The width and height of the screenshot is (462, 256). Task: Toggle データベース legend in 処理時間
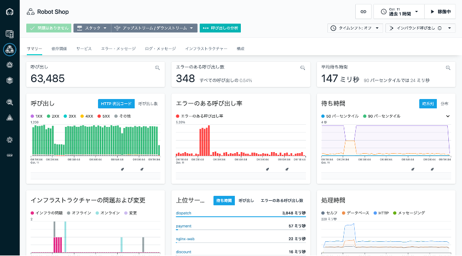tap(355, 213)
